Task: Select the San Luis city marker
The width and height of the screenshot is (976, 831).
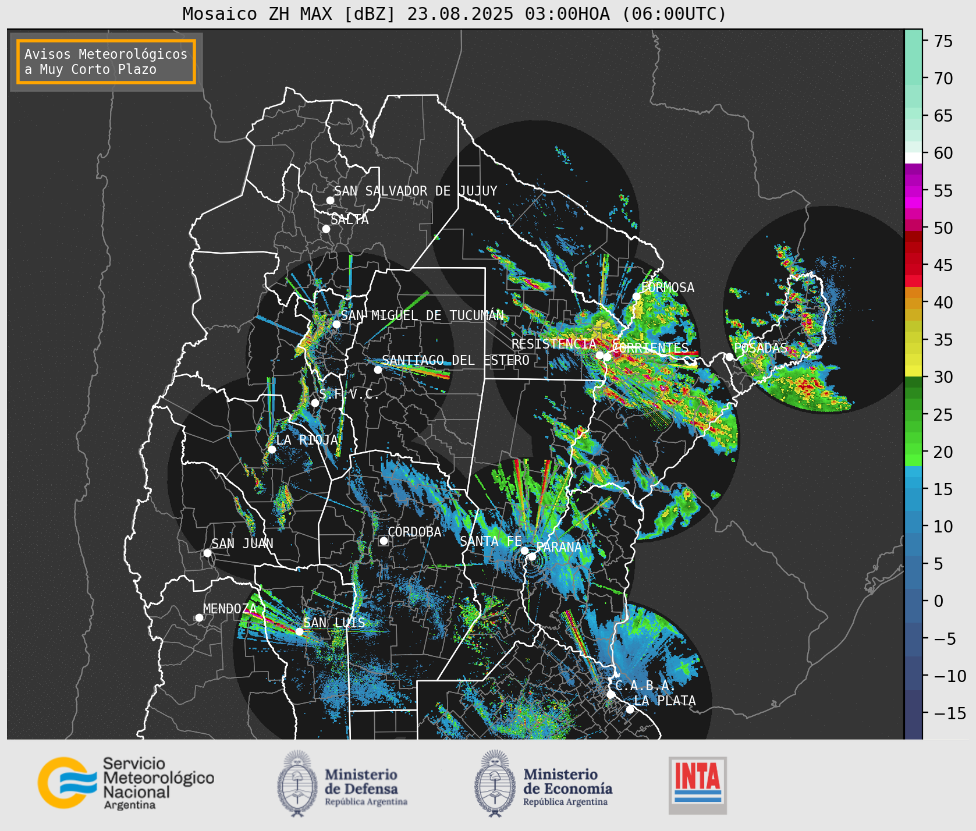Action: tap(299, 631)
